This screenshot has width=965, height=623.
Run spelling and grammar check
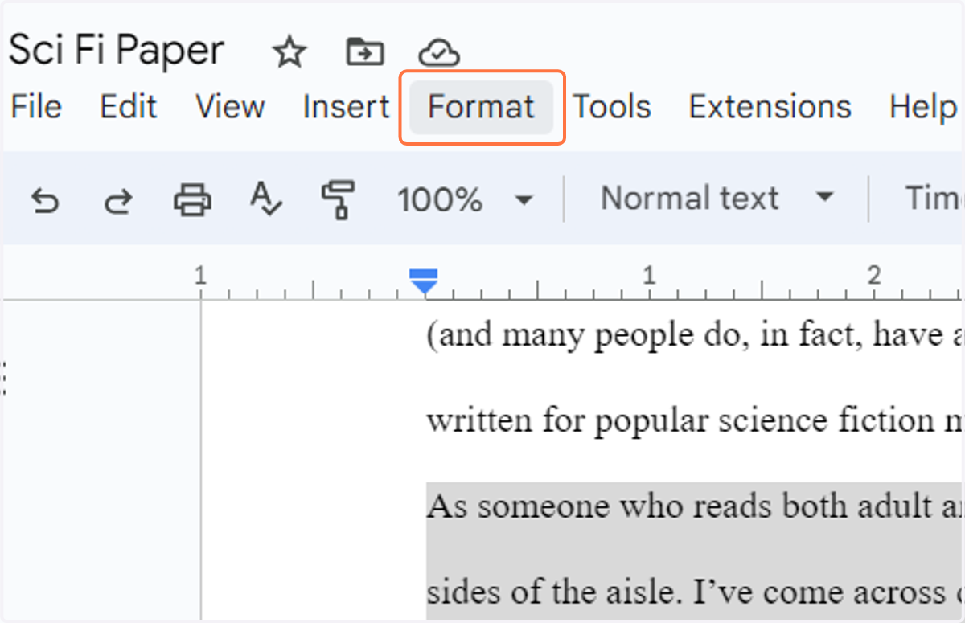pyautogui.click(x=265, y=199)
